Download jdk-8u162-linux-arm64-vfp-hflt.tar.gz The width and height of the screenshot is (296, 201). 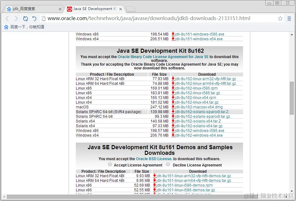tap(205, 84)
